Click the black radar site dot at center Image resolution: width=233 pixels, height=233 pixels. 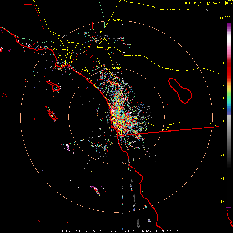121,113
